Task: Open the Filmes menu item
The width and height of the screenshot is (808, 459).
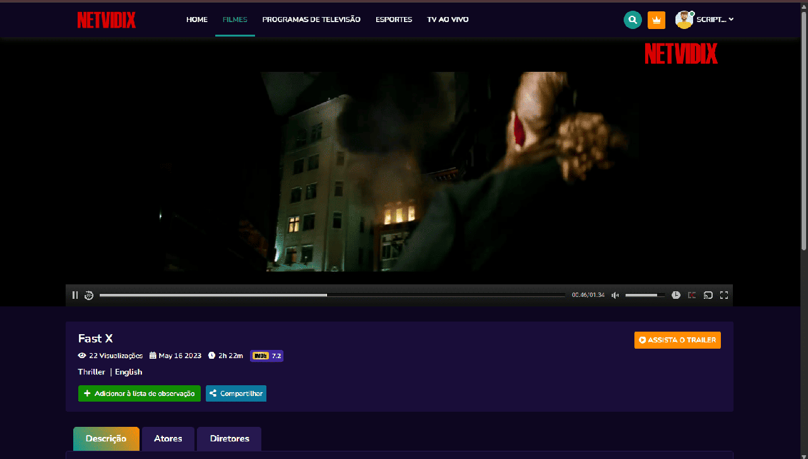Action: 235,20
